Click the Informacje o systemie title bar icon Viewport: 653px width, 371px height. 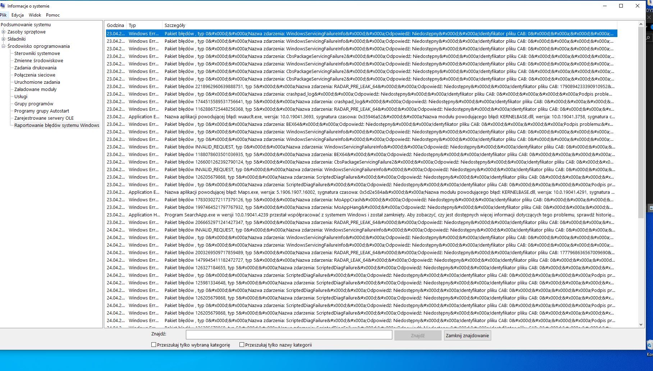tap(3, 6)
